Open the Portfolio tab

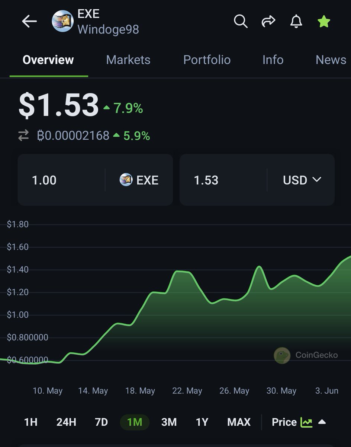[207, 60]
